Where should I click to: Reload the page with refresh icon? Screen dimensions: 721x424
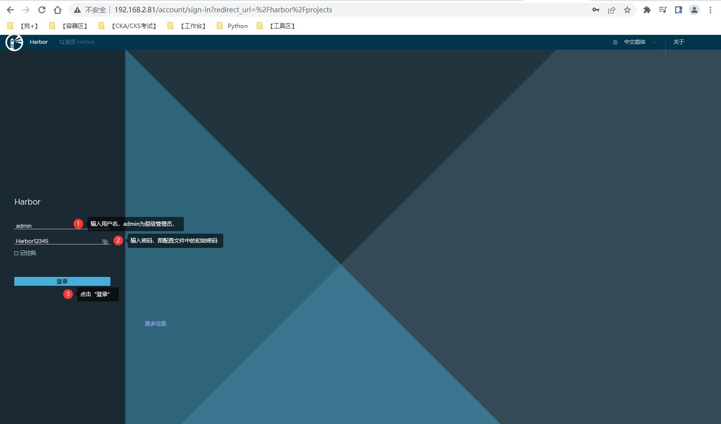[42, 10]
